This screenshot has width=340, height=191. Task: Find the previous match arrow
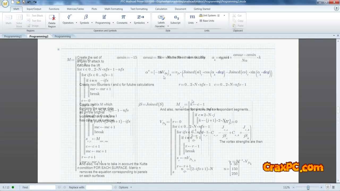pyautogui.click(x=59, y=187)
